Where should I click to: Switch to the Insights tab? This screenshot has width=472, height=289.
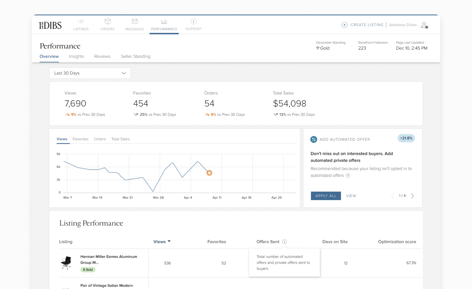76,56
